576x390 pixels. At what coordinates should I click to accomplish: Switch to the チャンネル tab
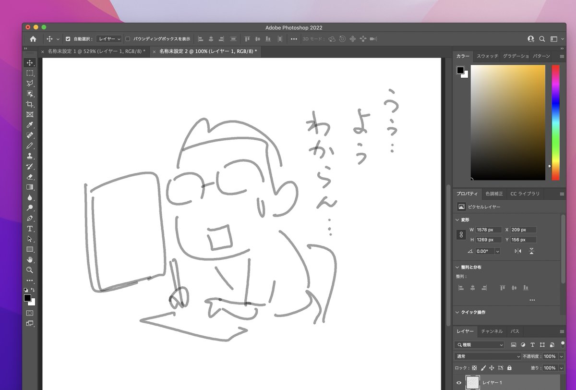(x=492, y=331)
